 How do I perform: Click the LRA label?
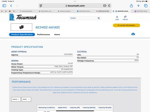[79, 55]
